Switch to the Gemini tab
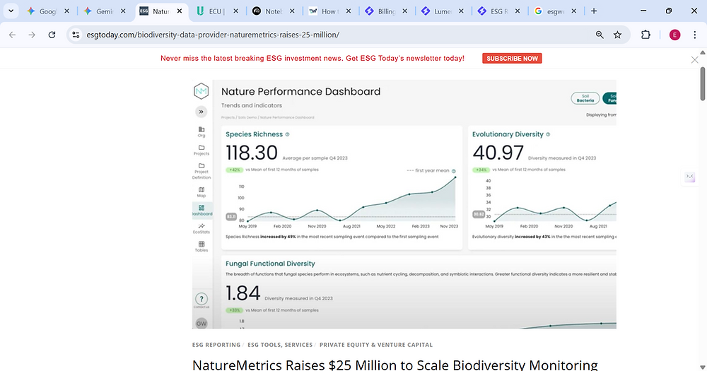This screenshot has width=707, height=371. [99, 11]
